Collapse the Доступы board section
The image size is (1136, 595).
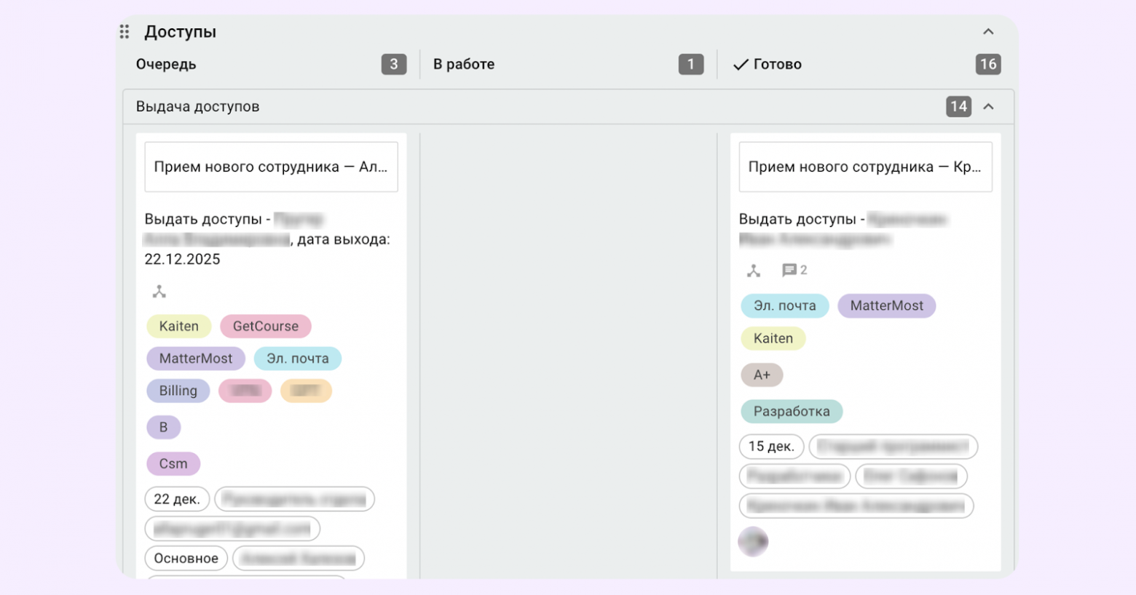point(988,32)
